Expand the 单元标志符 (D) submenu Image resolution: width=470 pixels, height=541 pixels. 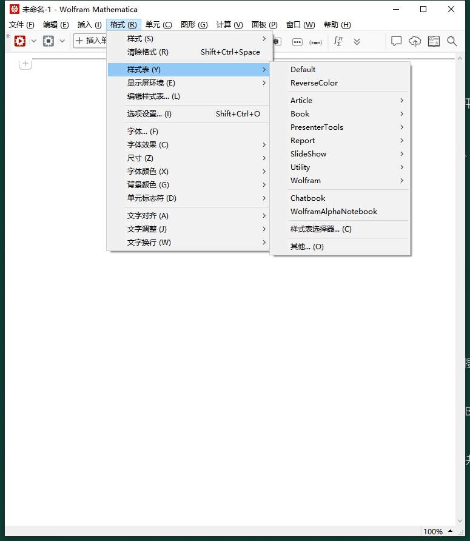189,198
